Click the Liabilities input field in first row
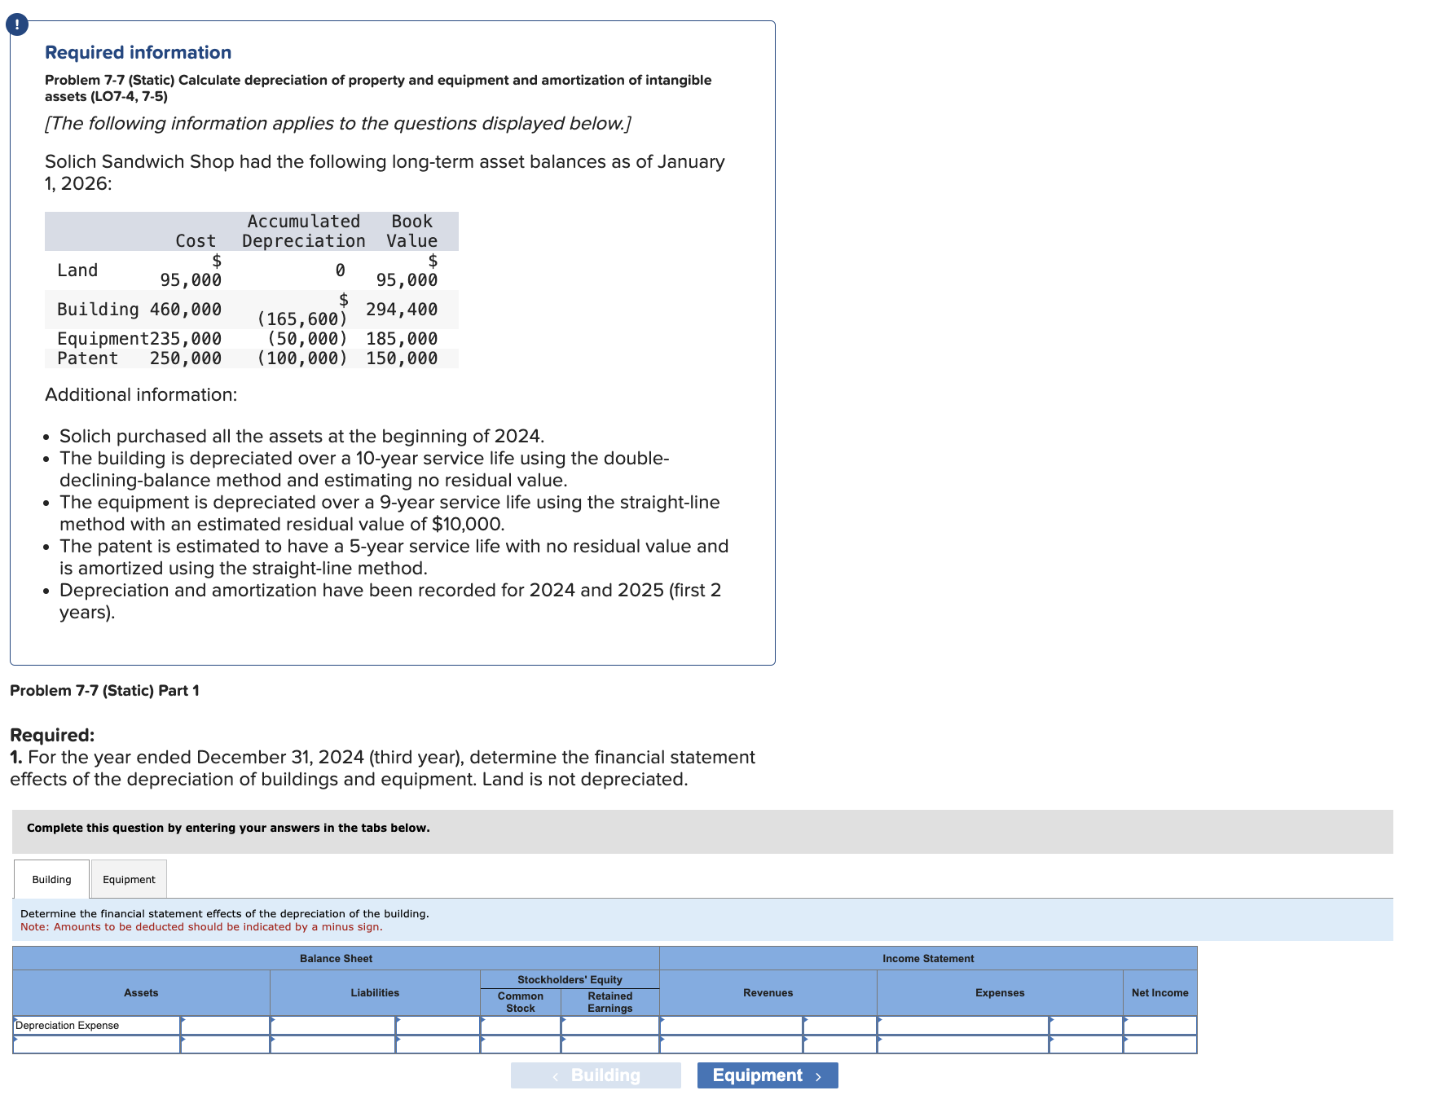Screen dimensions: 1452x1108 pyautogui.click(x=334, y=1025)
